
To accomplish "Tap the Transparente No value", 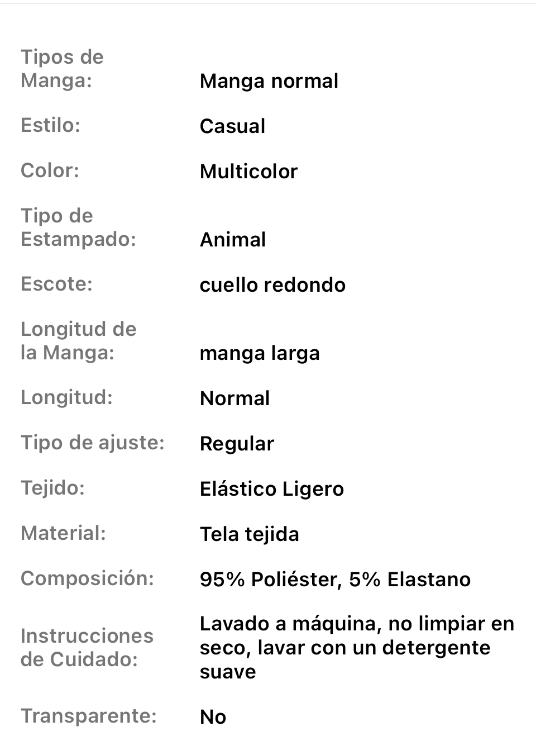I will pos(213,717).
